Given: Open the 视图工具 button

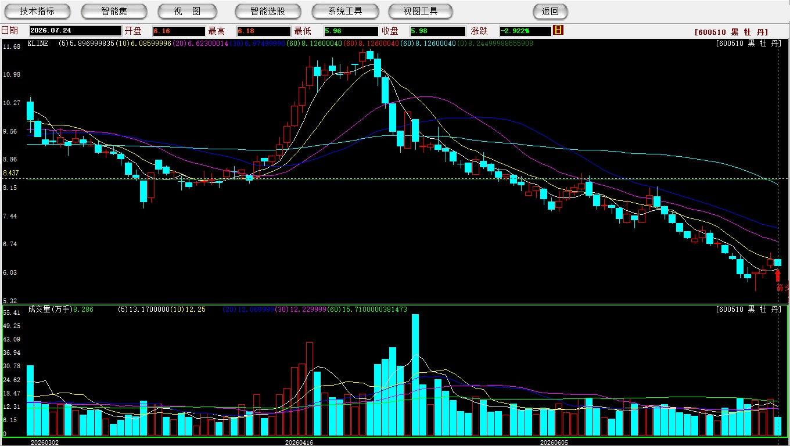Looking at the screenshot, I should pos(421,11).
